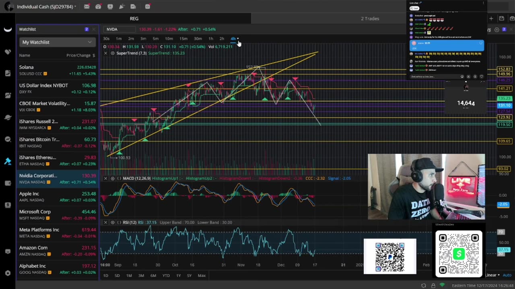
Task: Toggle Linear scale mode on chart
Action: coord(492,275)
